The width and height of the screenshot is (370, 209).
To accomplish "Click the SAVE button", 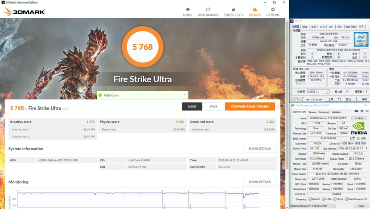I will 214,106.
